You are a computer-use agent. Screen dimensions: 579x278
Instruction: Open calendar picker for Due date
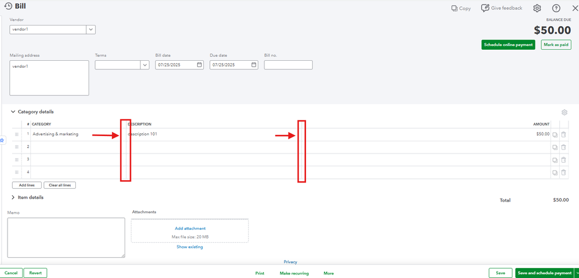click(254, 65)
